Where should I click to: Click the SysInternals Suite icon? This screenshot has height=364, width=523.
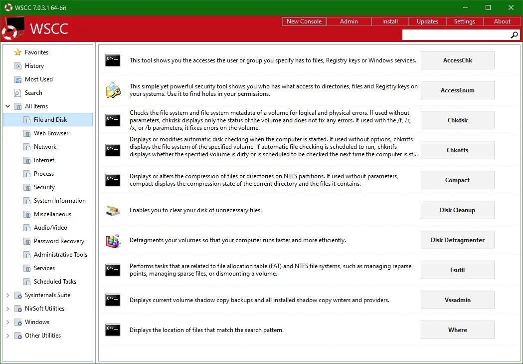(x=18, y=295)
